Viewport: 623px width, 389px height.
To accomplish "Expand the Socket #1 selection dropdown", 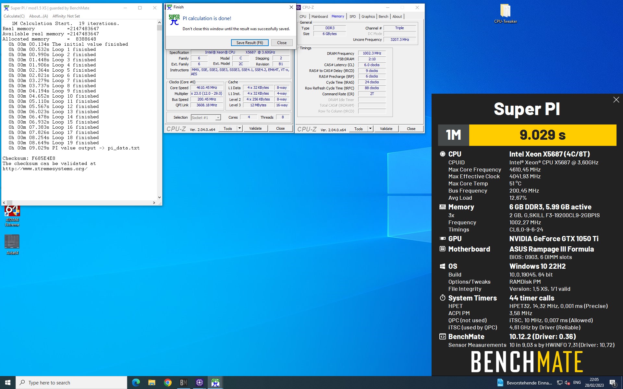I will 218,117.
